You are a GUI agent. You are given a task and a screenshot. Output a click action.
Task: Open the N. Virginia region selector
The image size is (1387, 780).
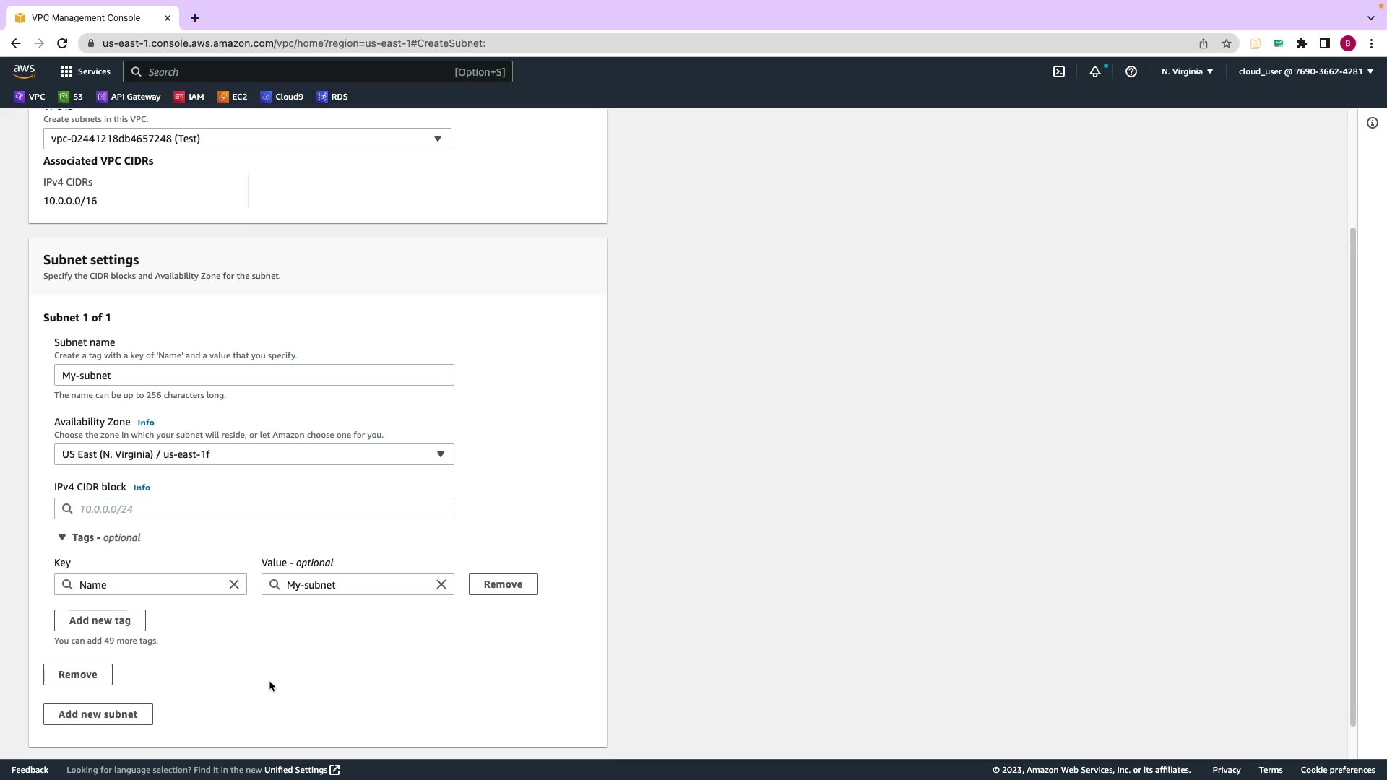(1187, 71)
